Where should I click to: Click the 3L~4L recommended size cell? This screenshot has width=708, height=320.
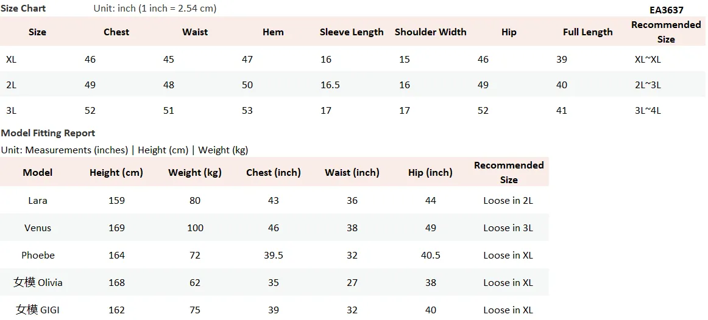pyautogui.click(x=648, y=111)
